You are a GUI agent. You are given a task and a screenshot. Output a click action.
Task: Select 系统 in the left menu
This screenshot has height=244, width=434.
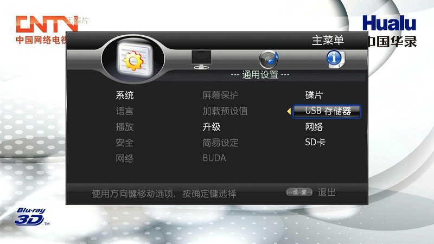point(125,95)
